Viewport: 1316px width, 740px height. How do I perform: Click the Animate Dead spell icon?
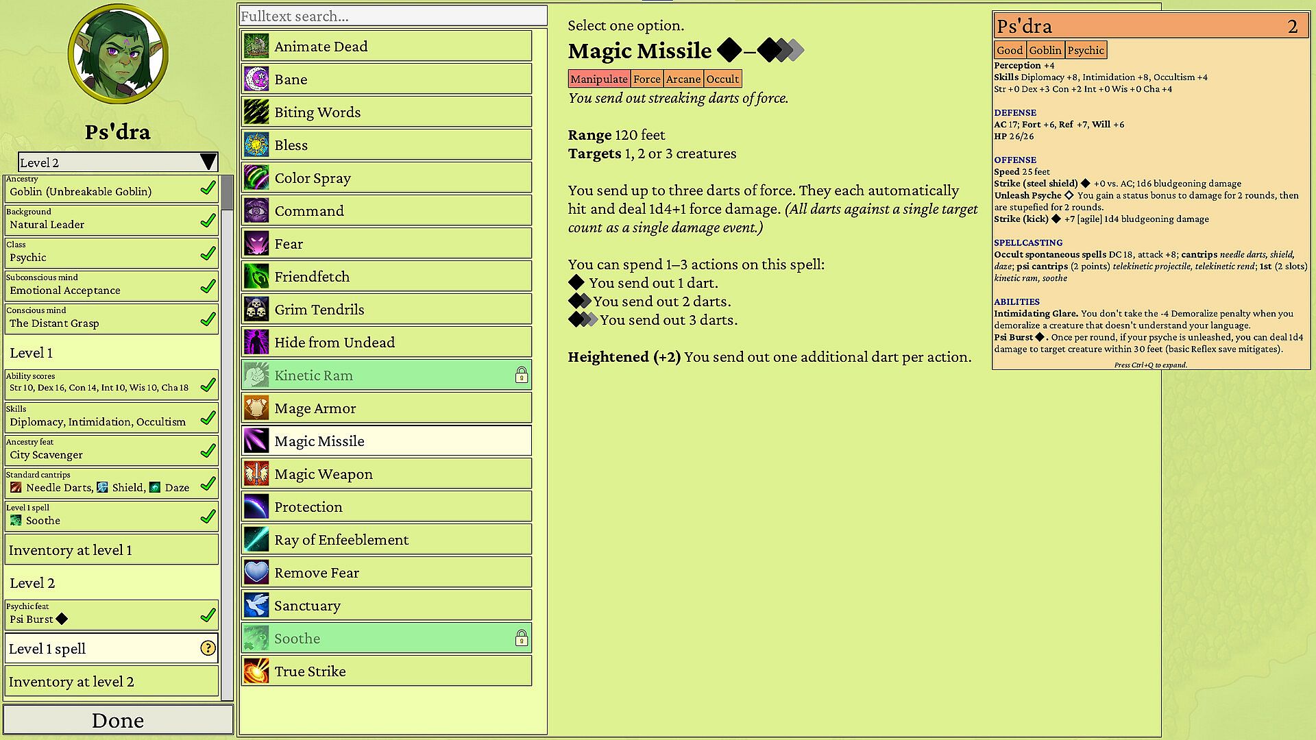pyautogui.click(x=256, y=47)
